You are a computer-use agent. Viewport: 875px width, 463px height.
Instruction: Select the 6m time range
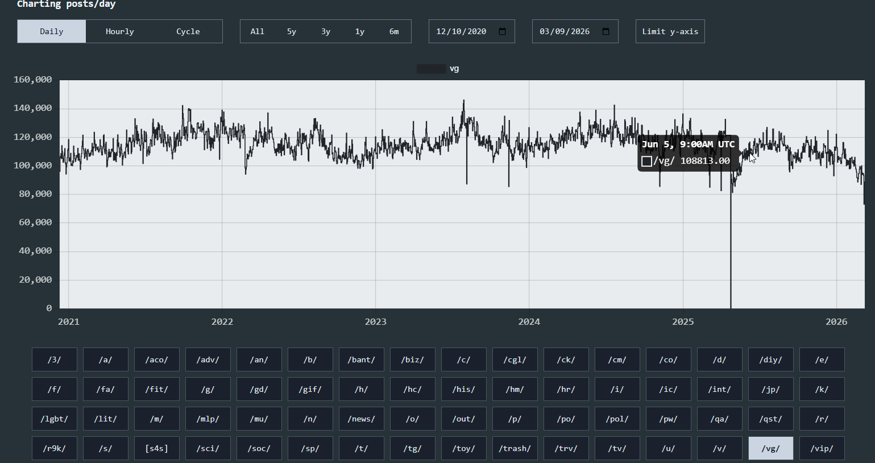(x=394, y=31)
